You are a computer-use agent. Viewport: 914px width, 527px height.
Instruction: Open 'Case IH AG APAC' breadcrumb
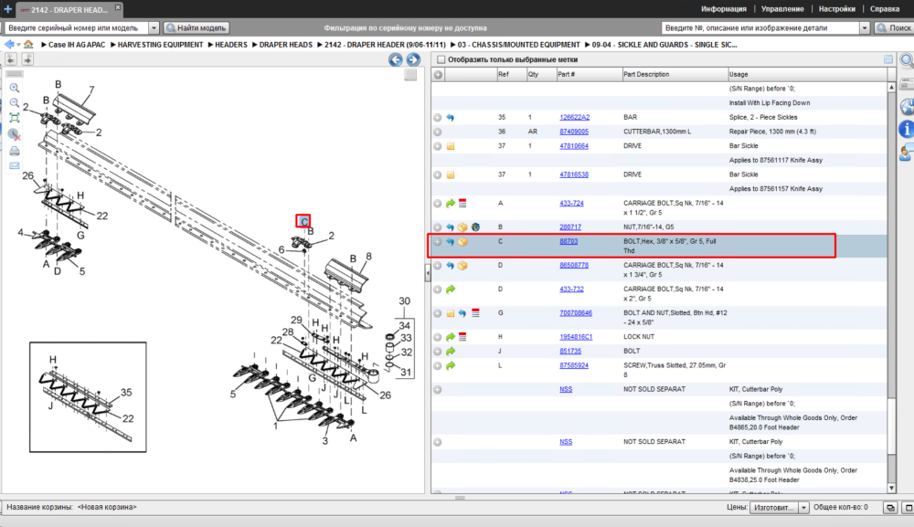[77, 45]
